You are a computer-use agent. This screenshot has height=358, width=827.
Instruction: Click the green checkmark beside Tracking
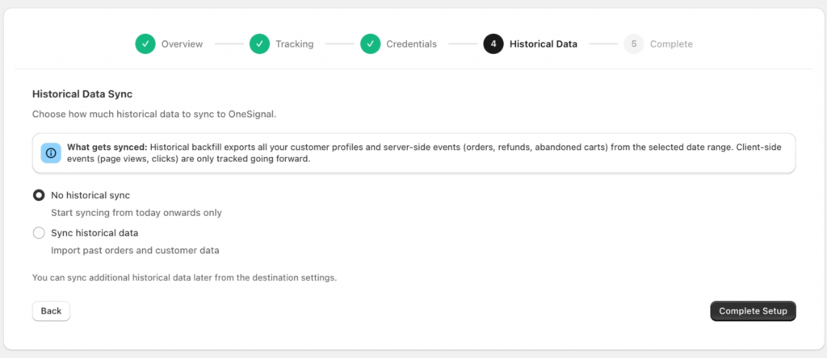259,44
